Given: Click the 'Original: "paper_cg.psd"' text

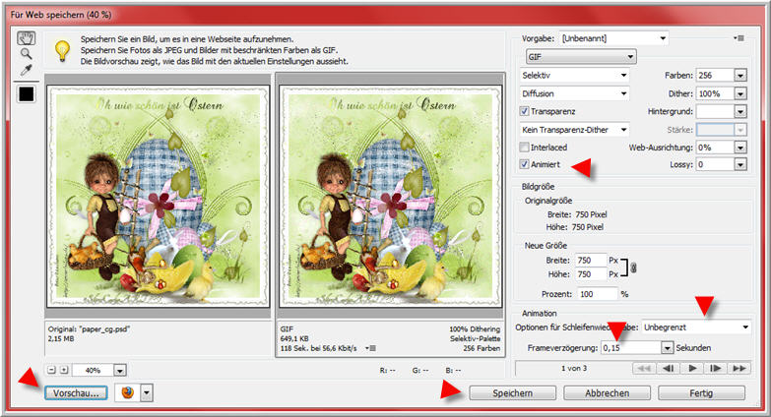Looking at the screenshot, I should tap(89, 329).
